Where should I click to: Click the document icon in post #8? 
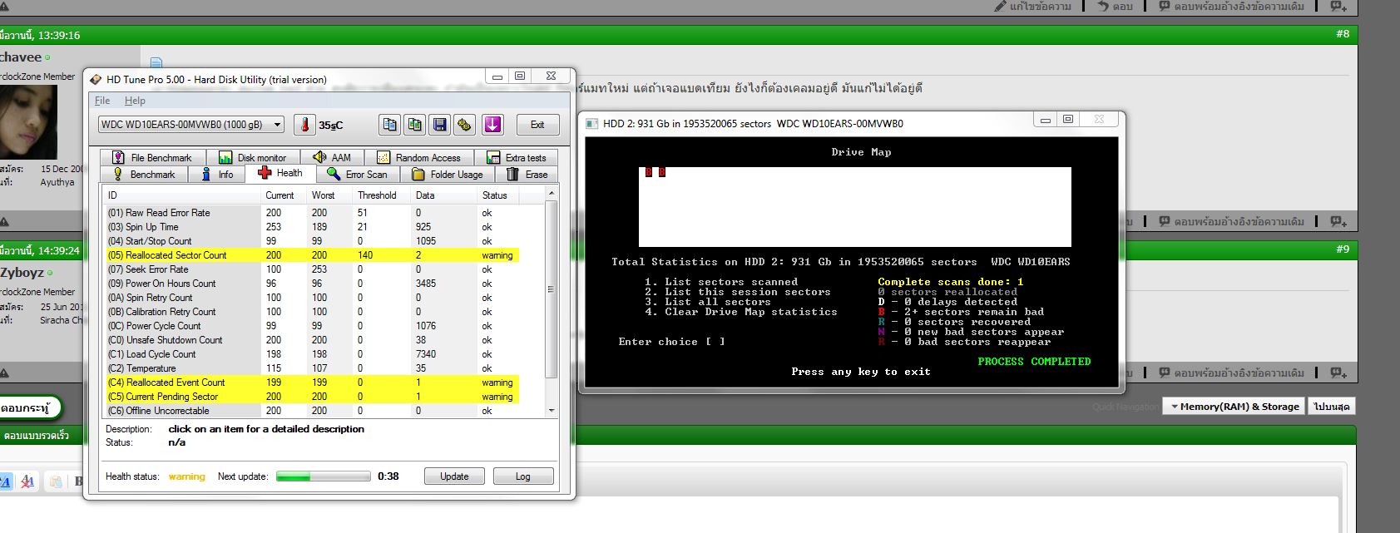(x=156, y=62)
